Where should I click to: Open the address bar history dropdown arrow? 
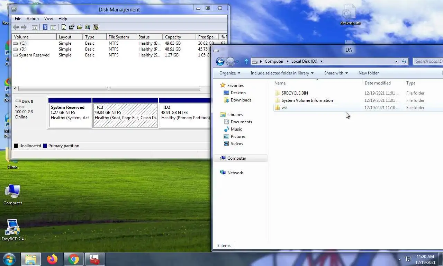point(396,61)
